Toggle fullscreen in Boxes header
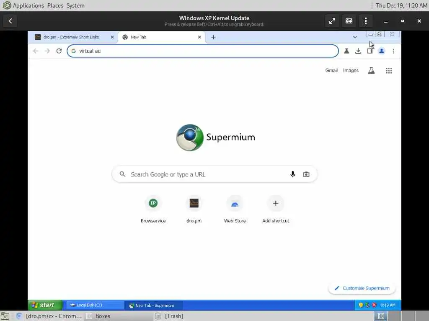The image size is (429, 321). click(332, 21)
